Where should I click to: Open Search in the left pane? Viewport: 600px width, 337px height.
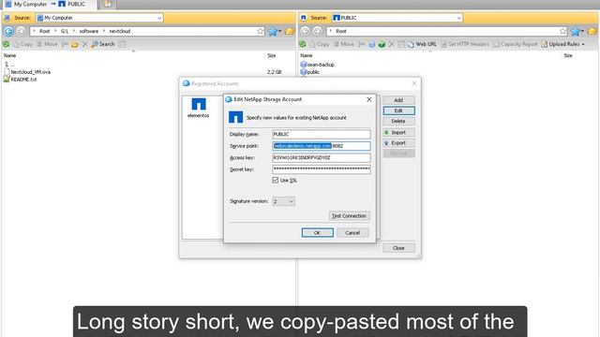(103, 44)
